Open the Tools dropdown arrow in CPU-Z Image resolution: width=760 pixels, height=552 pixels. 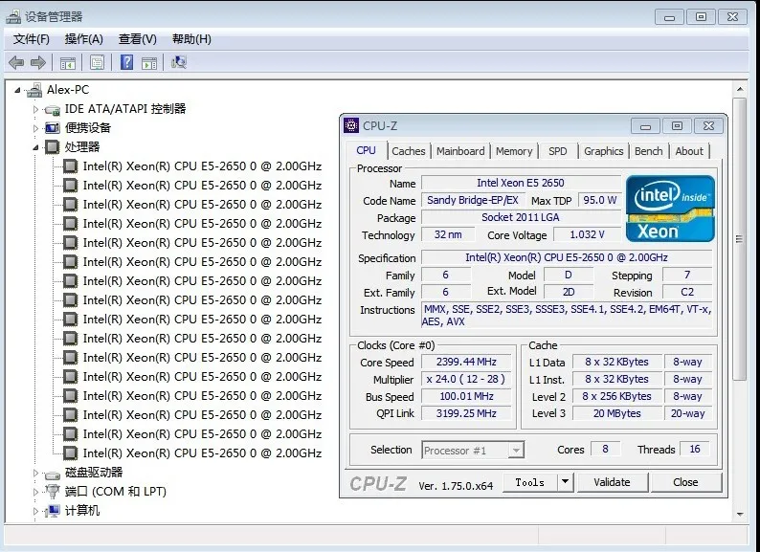coord(565,482)
